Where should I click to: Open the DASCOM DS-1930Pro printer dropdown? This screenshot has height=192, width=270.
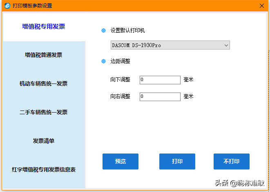170,45
